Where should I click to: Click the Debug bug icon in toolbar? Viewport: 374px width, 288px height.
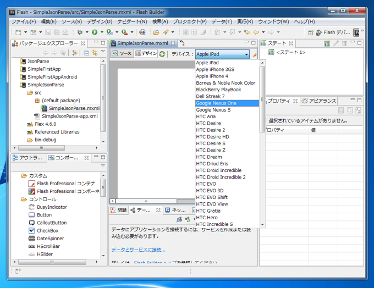80,32
